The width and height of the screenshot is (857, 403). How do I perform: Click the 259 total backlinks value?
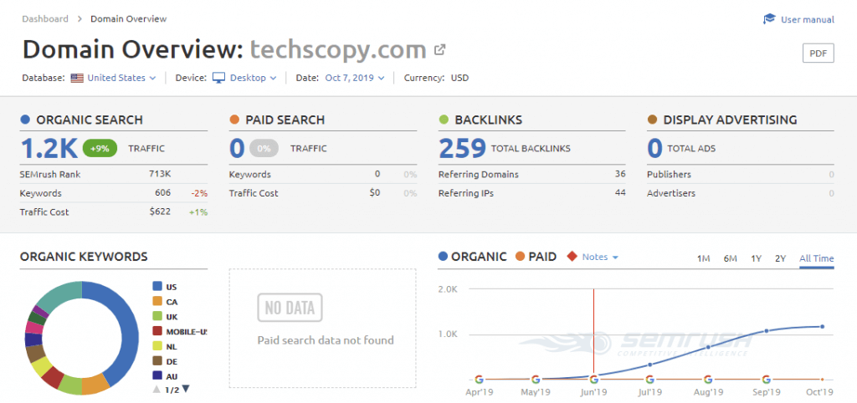tap(462, 148)
